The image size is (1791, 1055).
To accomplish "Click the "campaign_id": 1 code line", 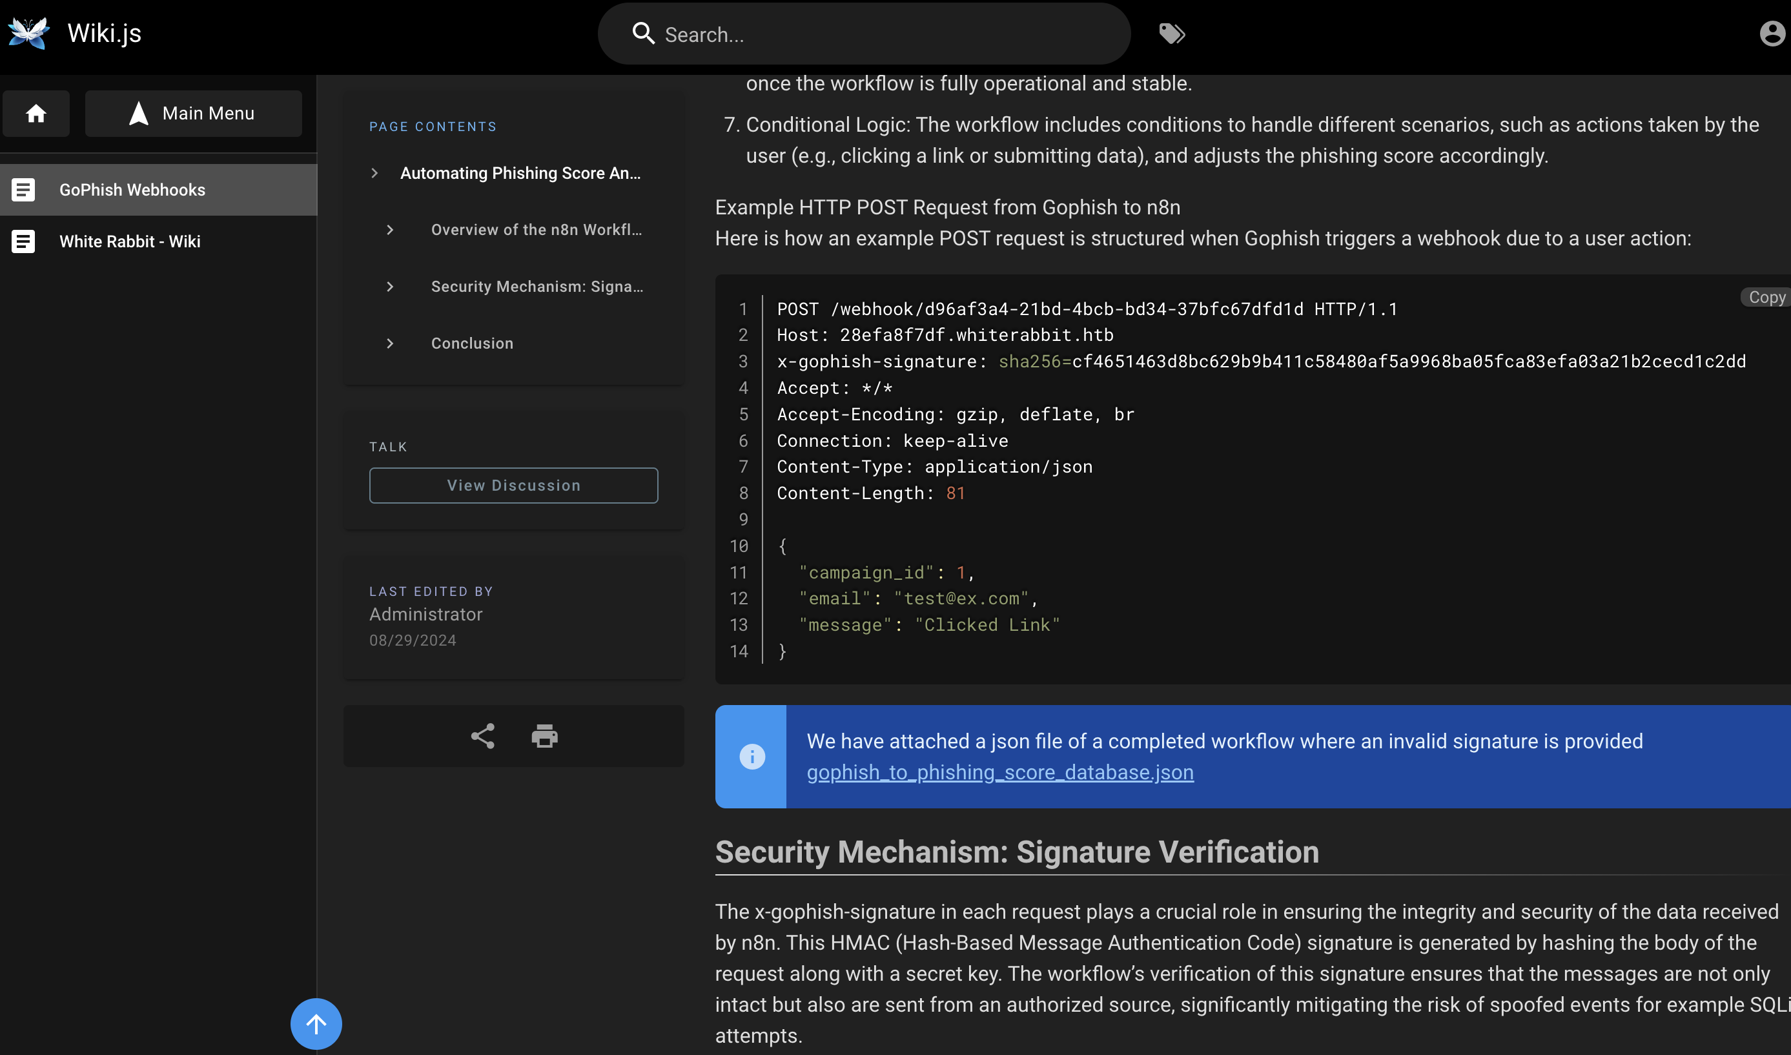I will click(887, 572).
